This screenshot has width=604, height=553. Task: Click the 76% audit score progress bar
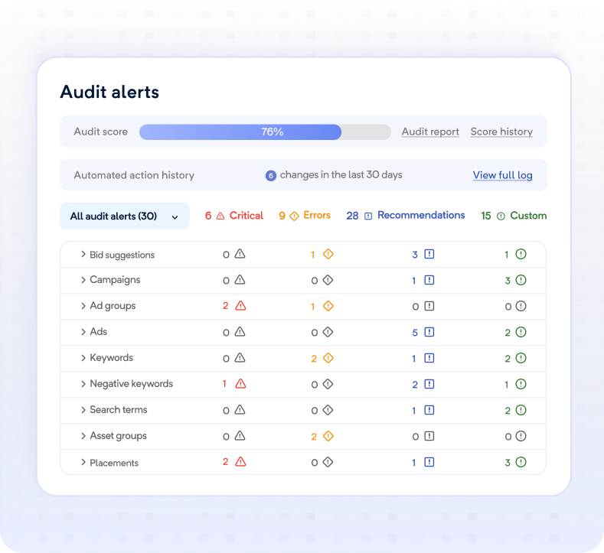tap(265, 132)
